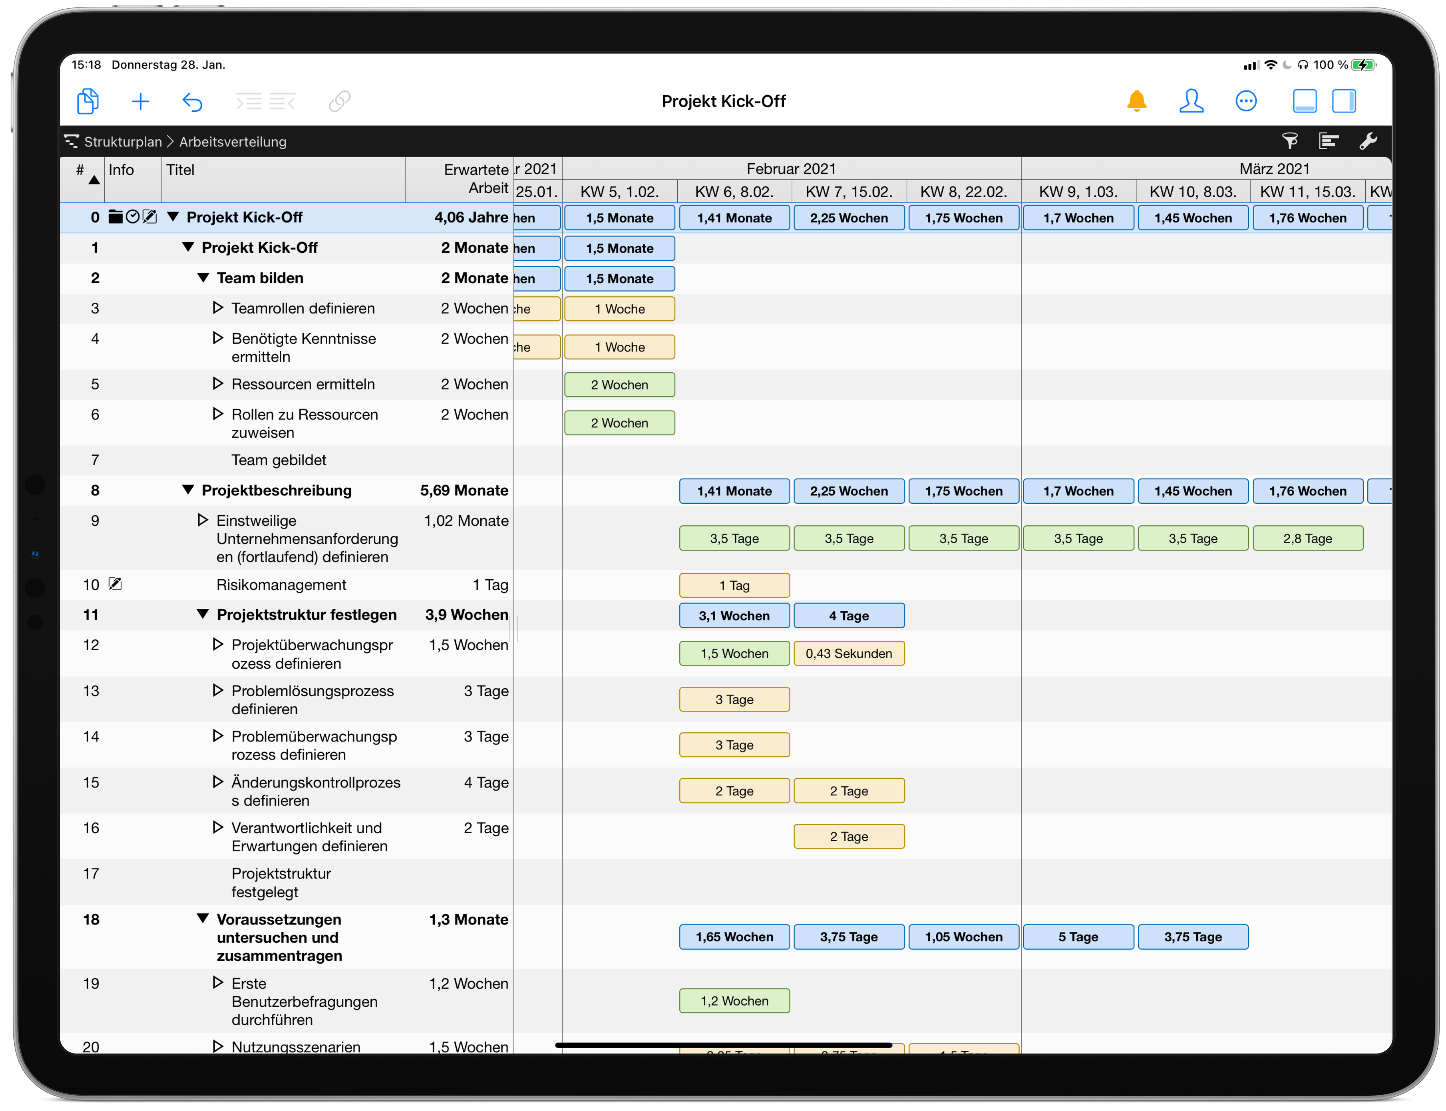Click the Strukturplan structure icon

point(71,141)
